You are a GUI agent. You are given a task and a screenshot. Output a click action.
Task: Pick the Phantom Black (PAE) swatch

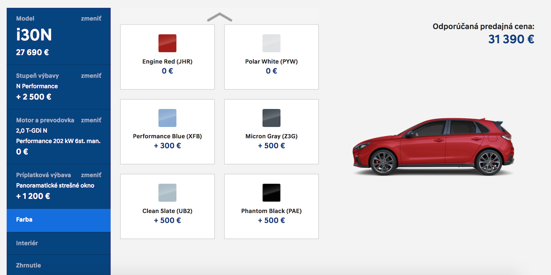click(x=271, y=193)
